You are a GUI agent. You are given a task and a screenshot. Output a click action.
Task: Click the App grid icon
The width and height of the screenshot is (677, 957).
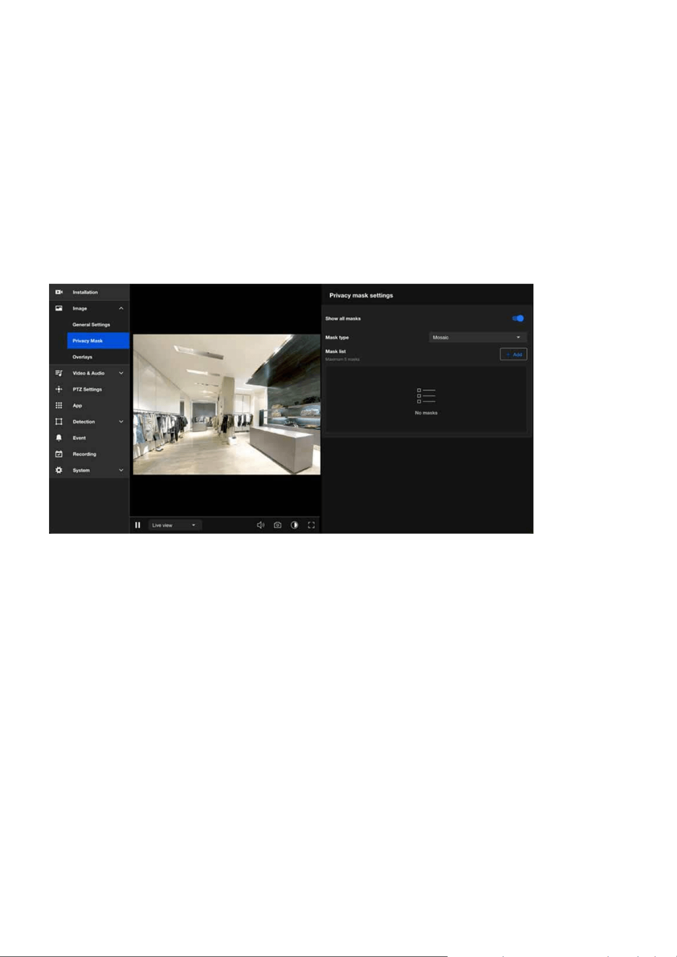click(x=59, y=405)
